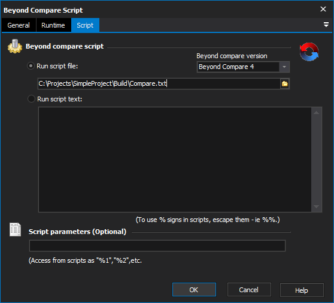Click the script text scrollbar up arrow
Screen dimensions: 334x303
tap(316, 113)
